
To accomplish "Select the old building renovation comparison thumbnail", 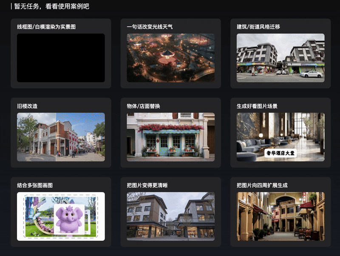I will (61, 137).
